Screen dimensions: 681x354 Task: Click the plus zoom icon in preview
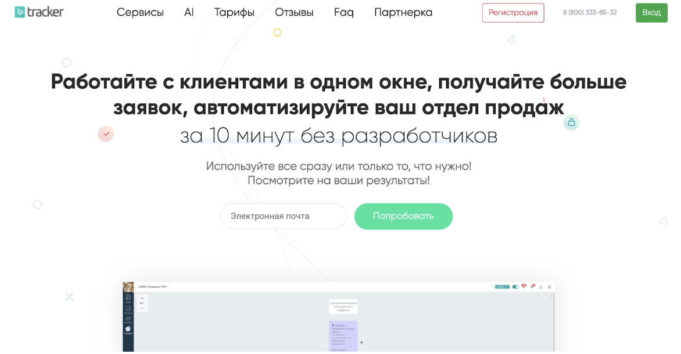point(142,298)
